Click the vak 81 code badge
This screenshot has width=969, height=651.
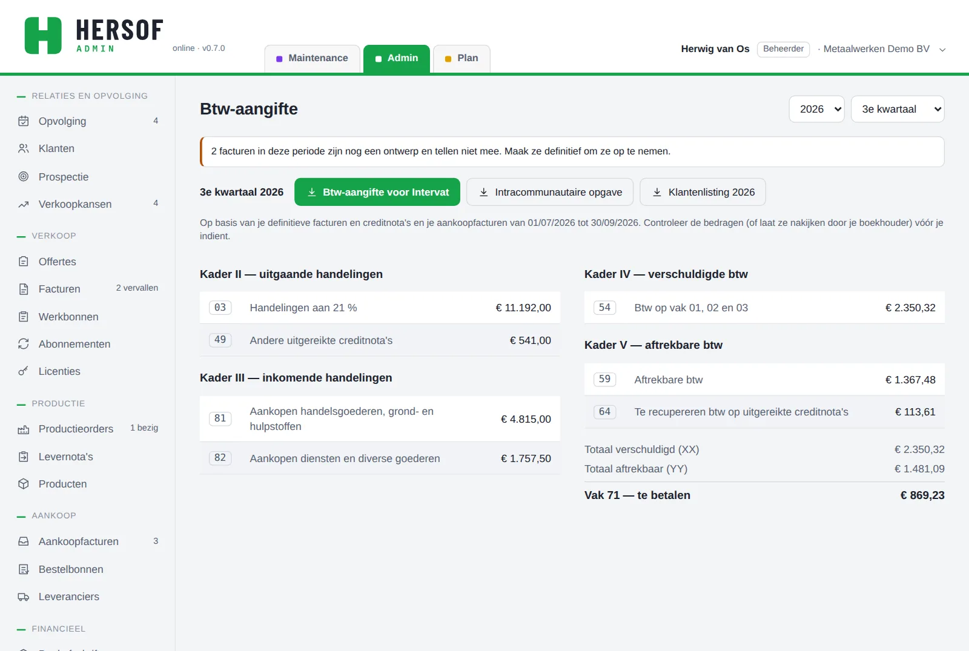(220, 418)
